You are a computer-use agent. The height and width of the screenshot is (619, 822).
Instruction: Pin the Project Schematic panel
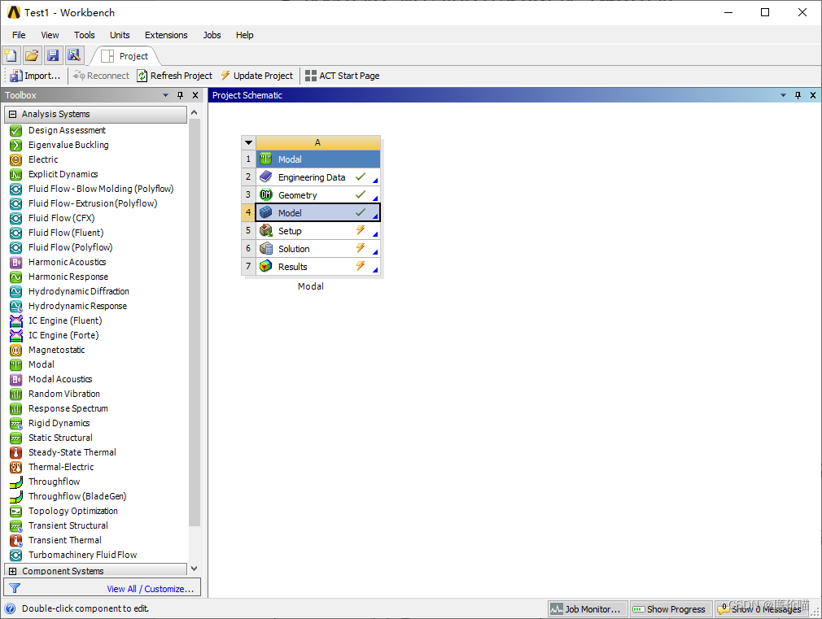coord(798,95)
